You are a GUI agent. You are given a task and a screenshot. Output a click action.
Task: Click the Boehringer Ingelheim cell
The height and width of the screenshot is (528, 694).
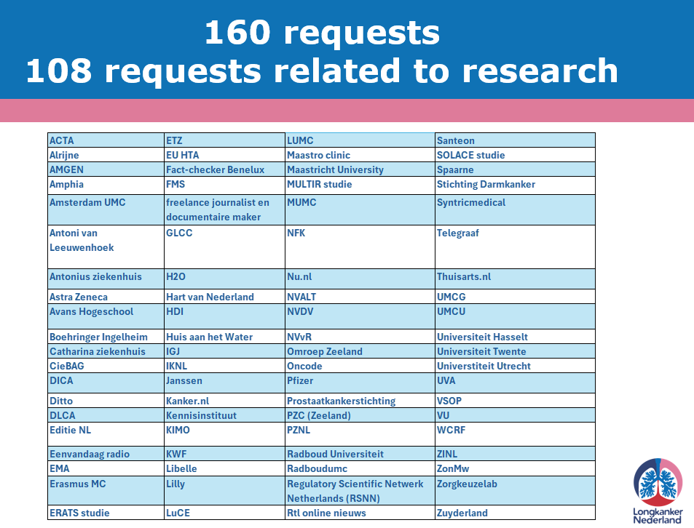click(106, 336)
